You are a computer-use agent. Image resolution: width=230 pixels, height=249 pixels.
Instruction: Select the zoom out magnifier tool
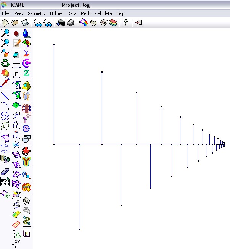[5, 43]
